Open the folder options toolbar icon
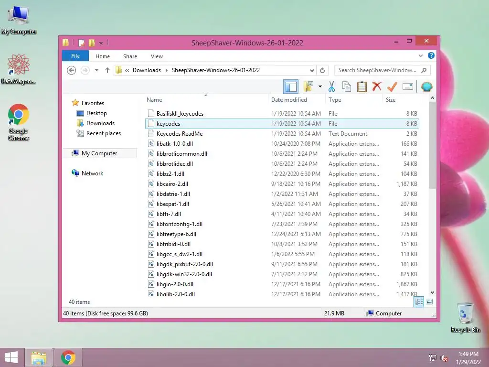This screenshot has width=489, height=367. click(308, 86)
